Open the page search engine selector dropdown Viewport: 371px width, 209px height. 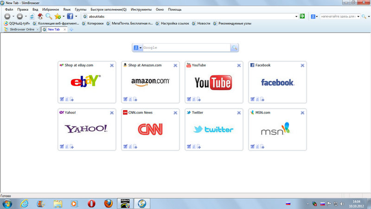coord(141,48)
